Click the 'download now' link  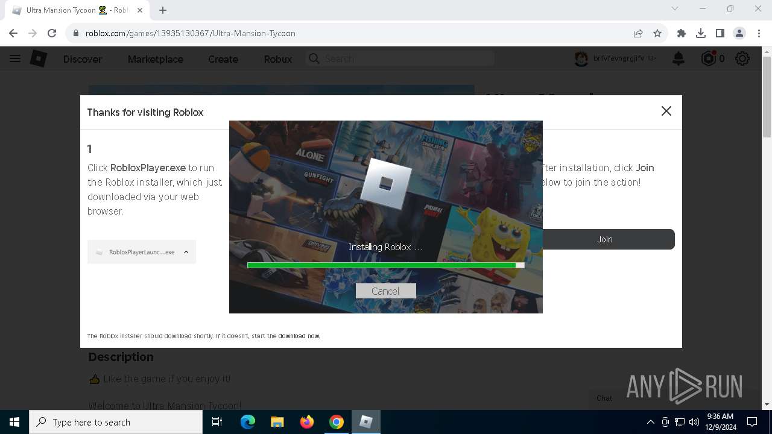tap(299, 336)
